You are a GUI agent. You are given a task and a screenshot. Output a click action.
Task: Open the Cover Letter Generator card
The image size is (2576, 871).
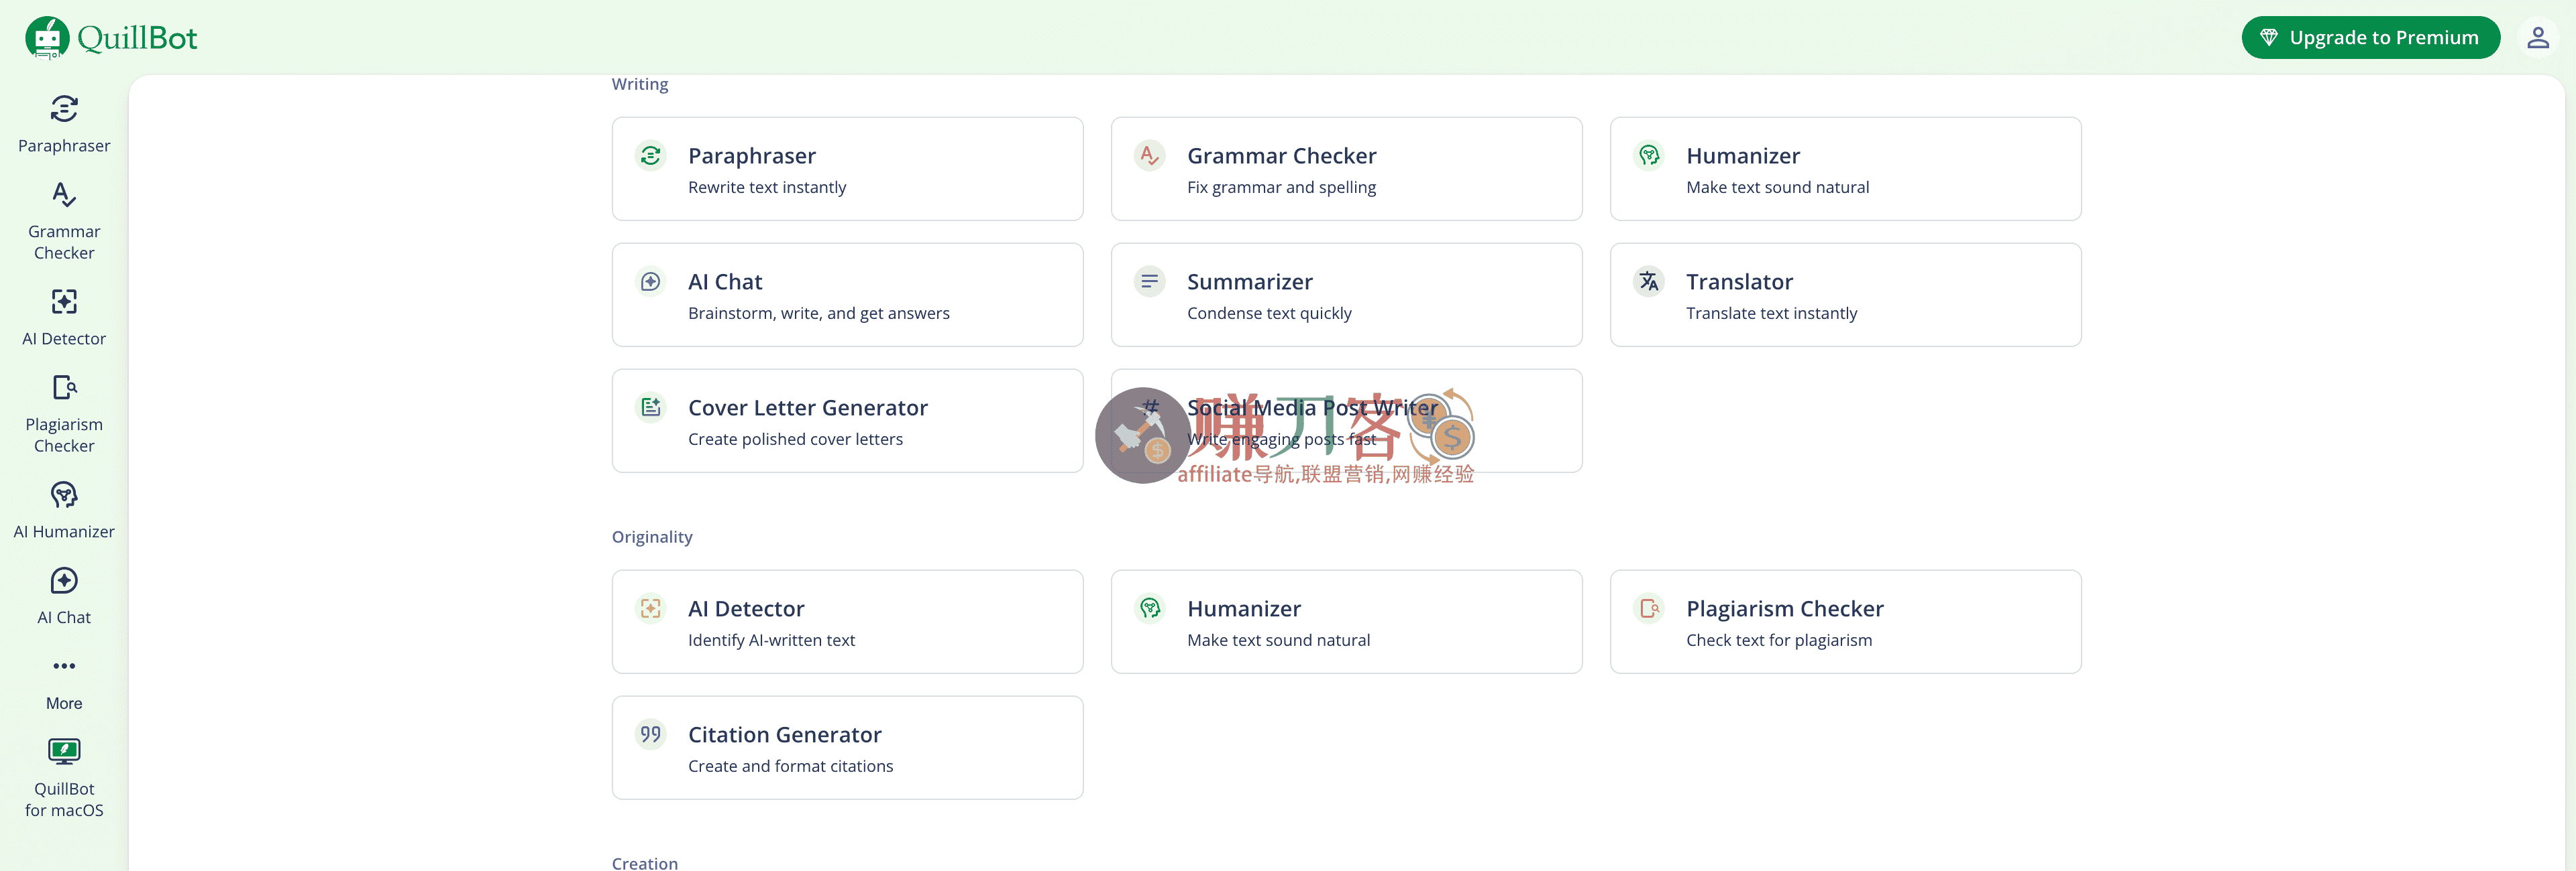847,421
